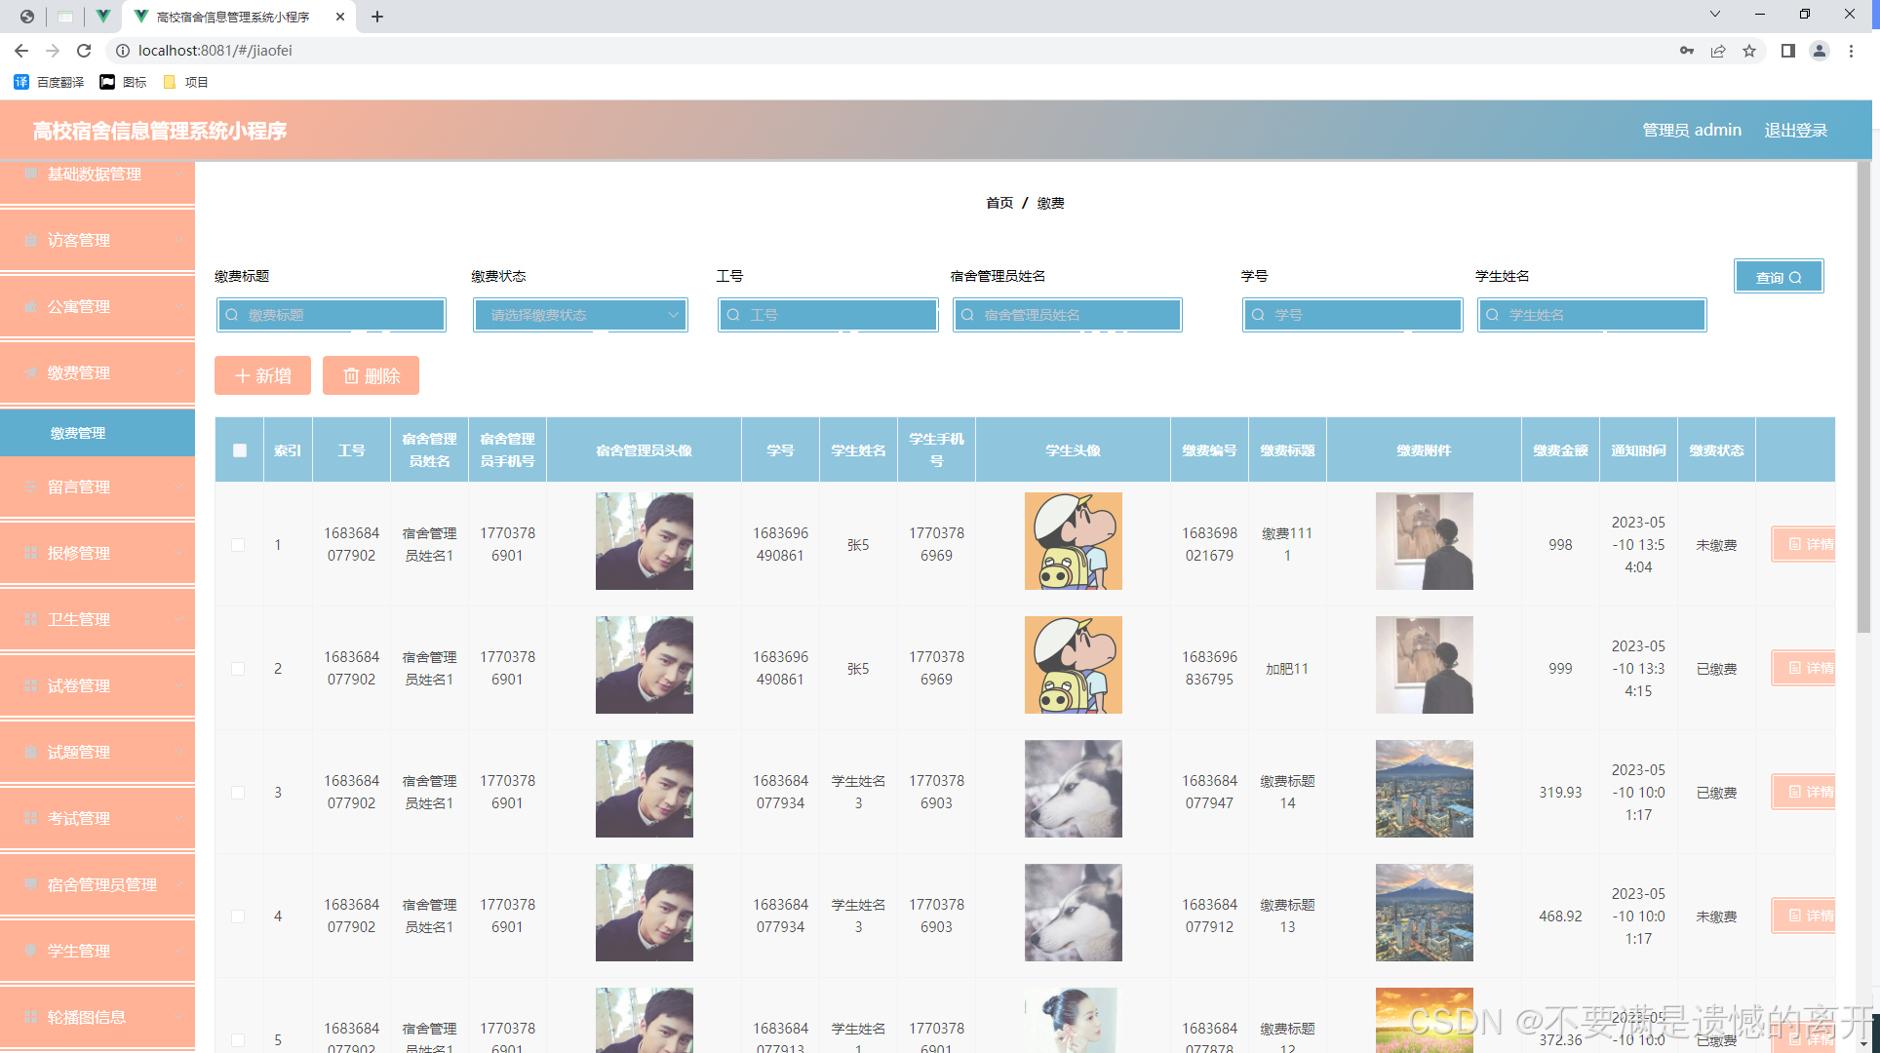Screen dimensions: 1880x1053
Task: Bookmark this page with star icon
Action: click(1749, 51)
